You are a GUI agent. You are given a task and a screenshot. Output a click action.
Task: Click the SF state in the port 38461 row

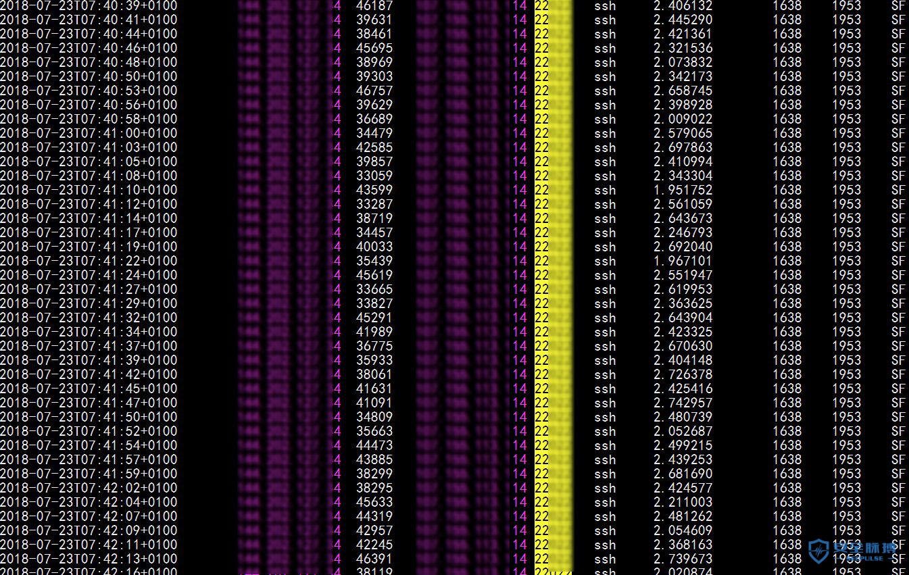click(x=898, y=34)
